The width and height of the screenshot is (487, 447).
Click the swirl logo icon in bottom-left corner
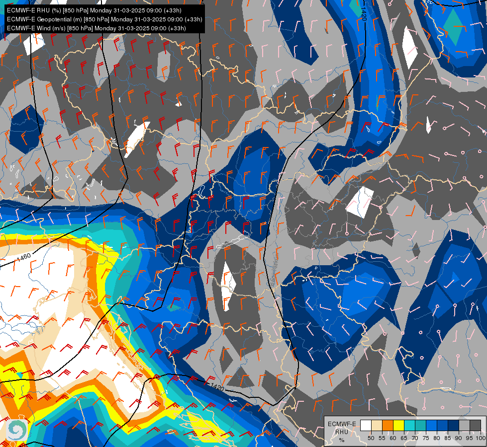pyautogui.click(x=17, y=430)
